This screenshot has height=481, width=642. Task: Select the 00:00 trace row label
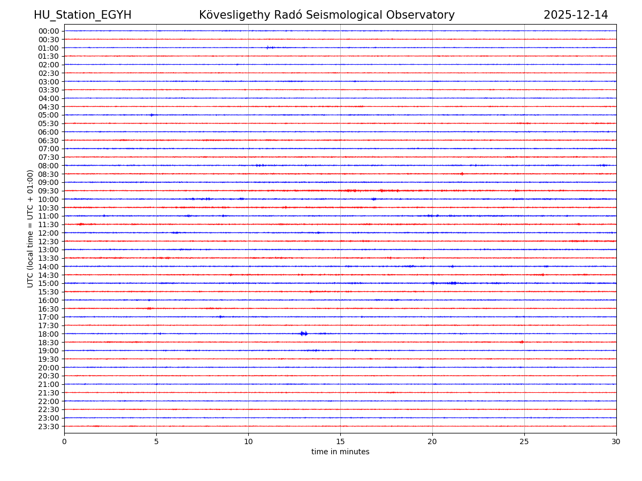point(49,31)
